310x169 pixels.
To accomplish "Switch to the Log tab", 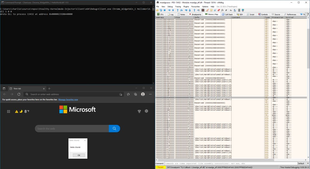I will point(171,14).
